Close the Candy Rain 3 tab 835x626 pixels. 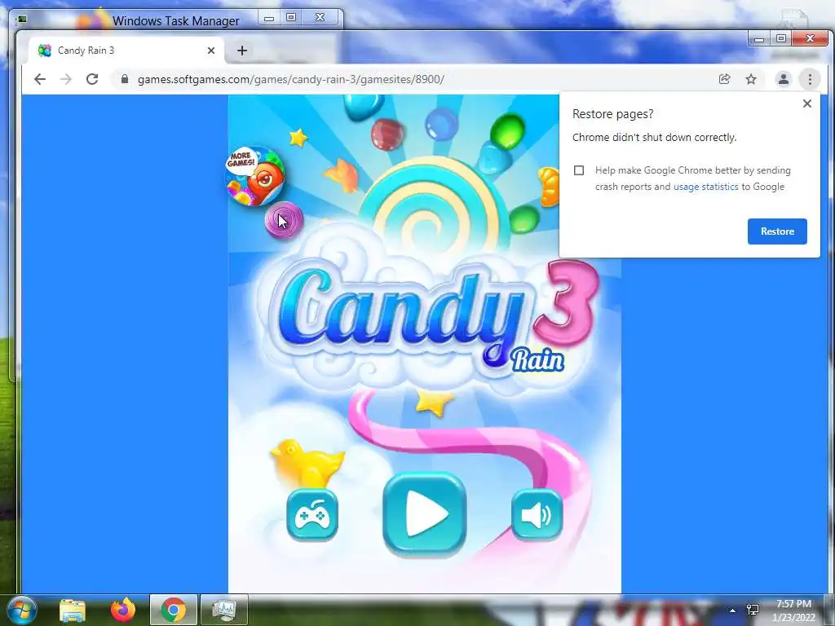(211, 51)
